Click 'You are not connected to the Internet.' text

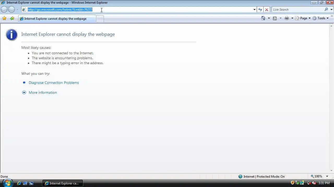pos(63,53)
